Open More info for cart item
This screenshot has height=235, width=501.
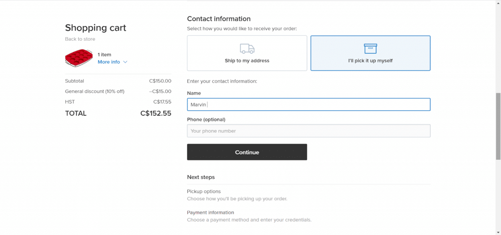pos(109,62)
